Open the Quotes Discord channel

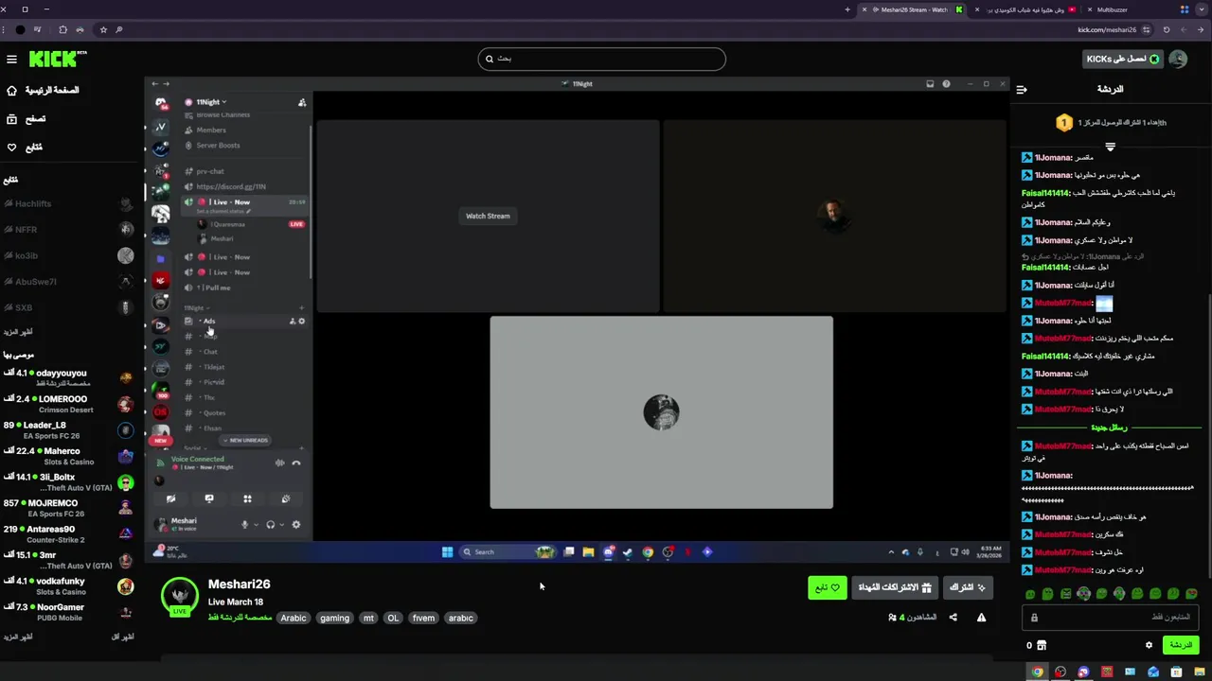pyautogui.click(x=214, y=413)
